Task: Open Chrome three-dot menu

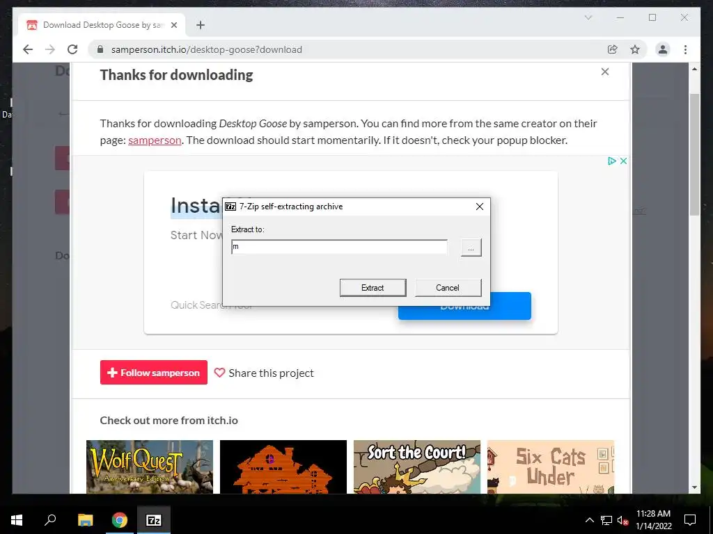Action: [x=685, y=49]
